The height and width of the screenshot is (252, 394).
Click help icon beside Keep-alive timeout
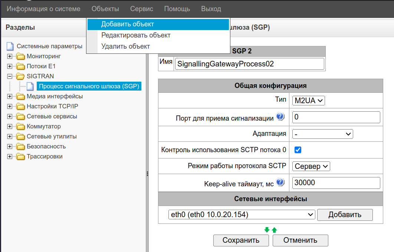tap(280, 182)
